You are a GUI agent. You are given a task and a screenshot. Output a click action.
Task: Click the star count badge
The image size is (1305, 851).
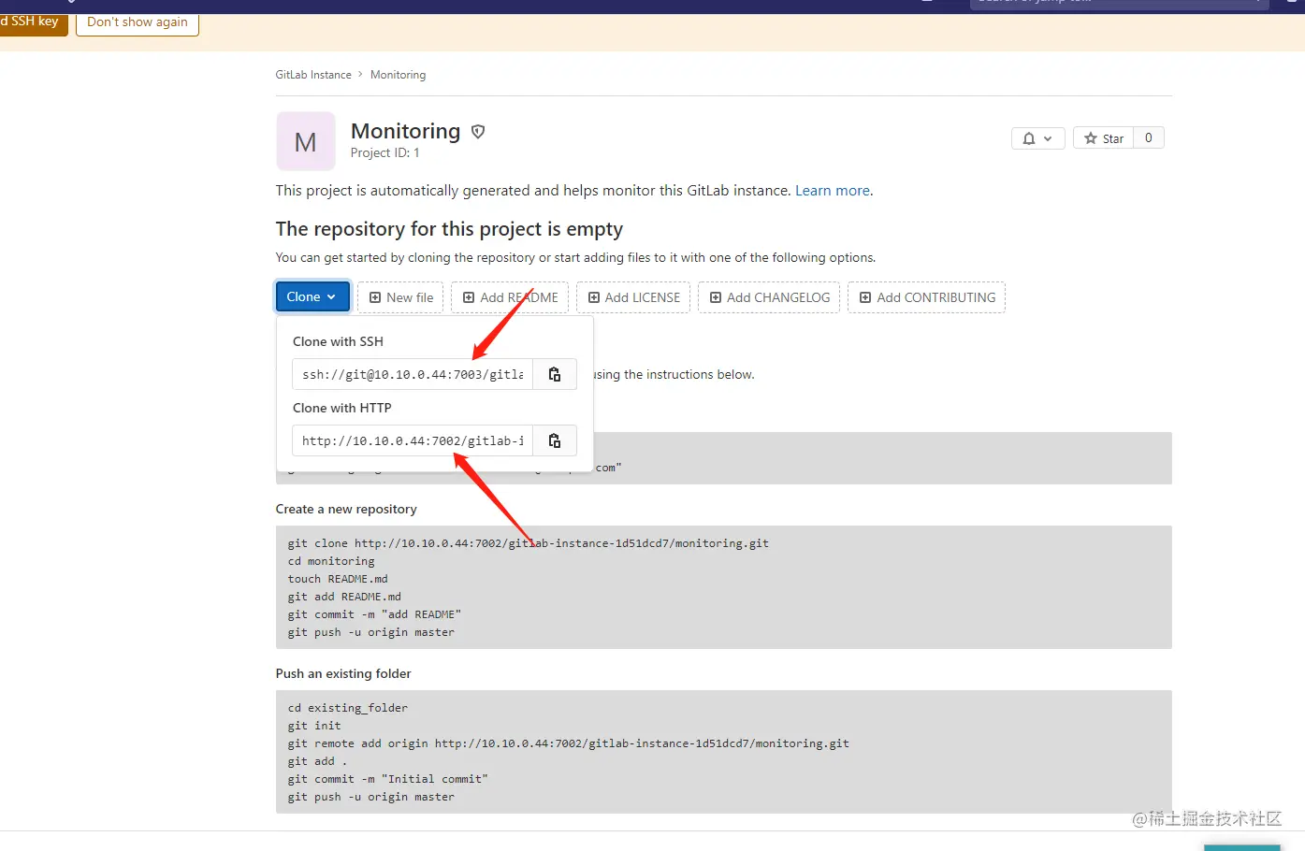[x=1149, y=138]
